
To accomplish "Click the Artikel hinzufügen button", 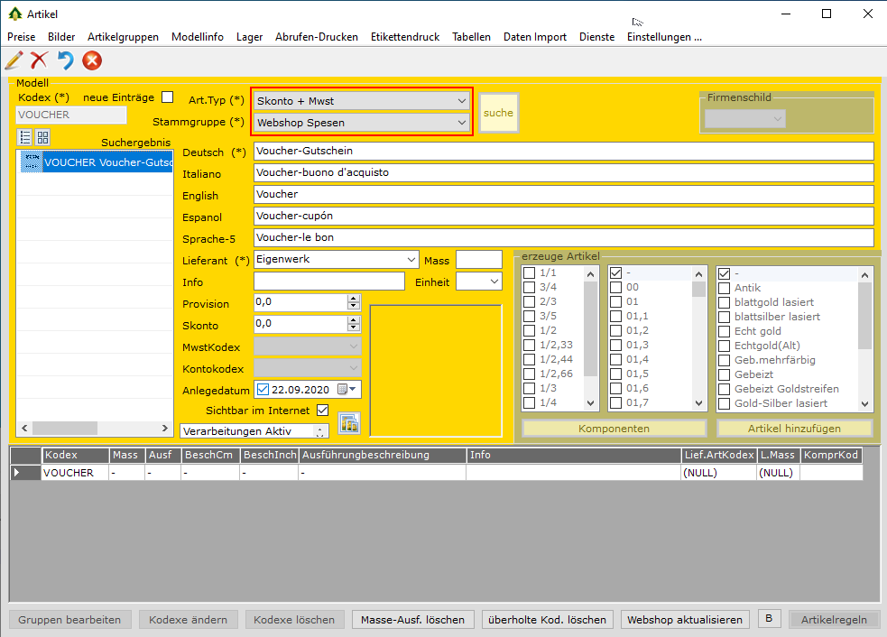I will tap(794, 429).
